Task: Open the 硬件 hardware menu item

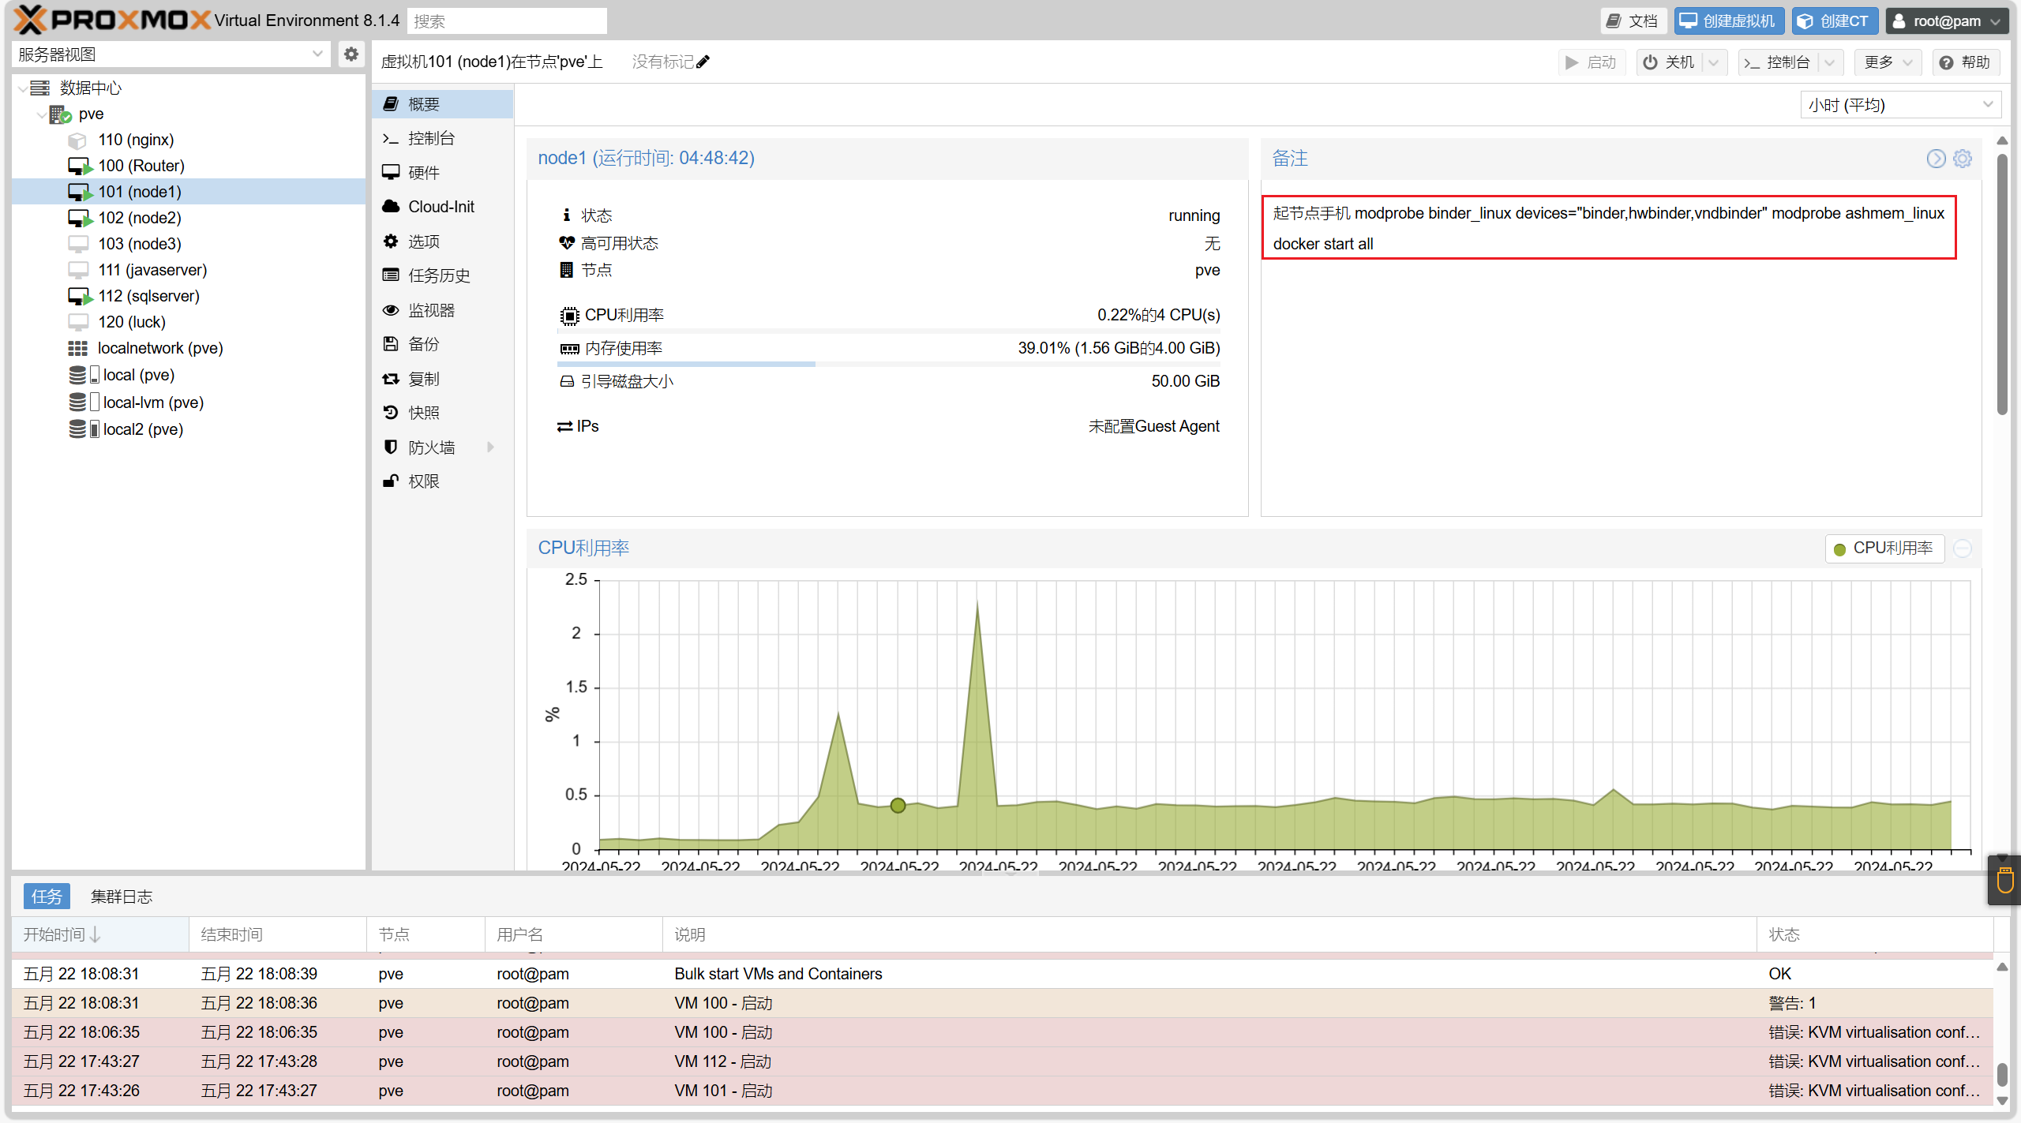Action: tap(442, 172)
